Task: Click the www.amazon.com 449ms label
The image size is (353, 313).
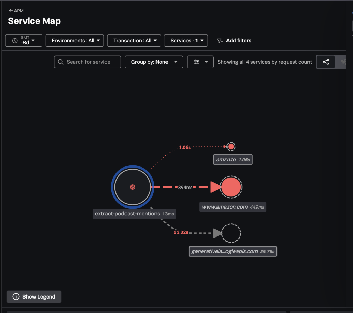Action: click(233, 207)
